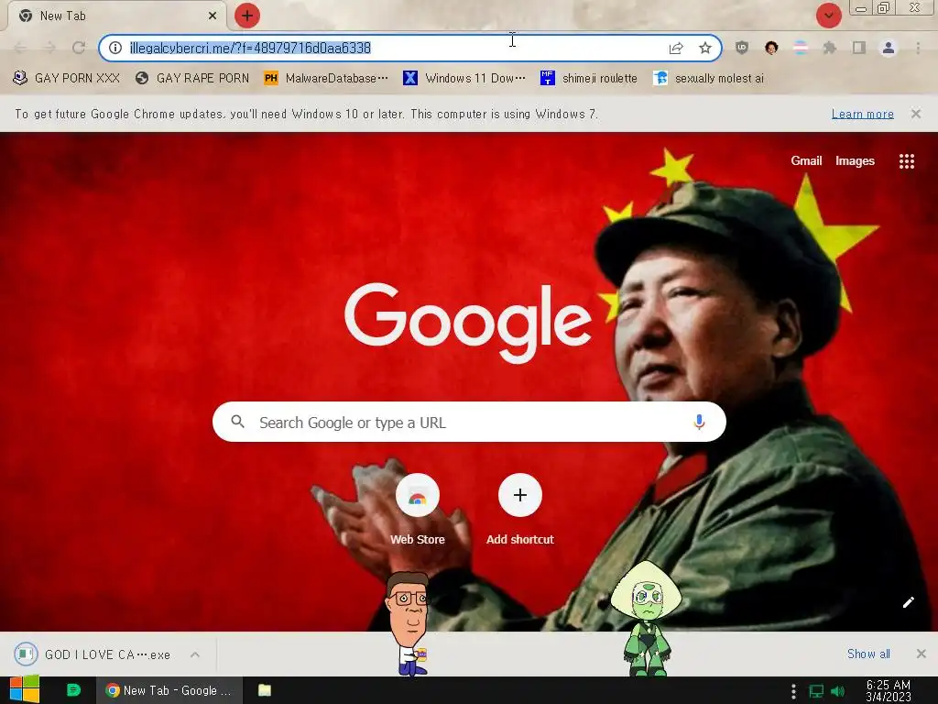Expand the download item options chevron
The width and height of the screenshot is (938, 704).
tap(195, 654)
